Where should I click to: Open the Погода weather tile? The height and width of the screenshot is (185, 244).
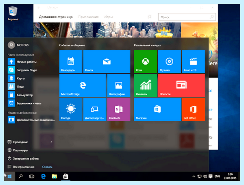pyautogui.click(x=71, y=109)
